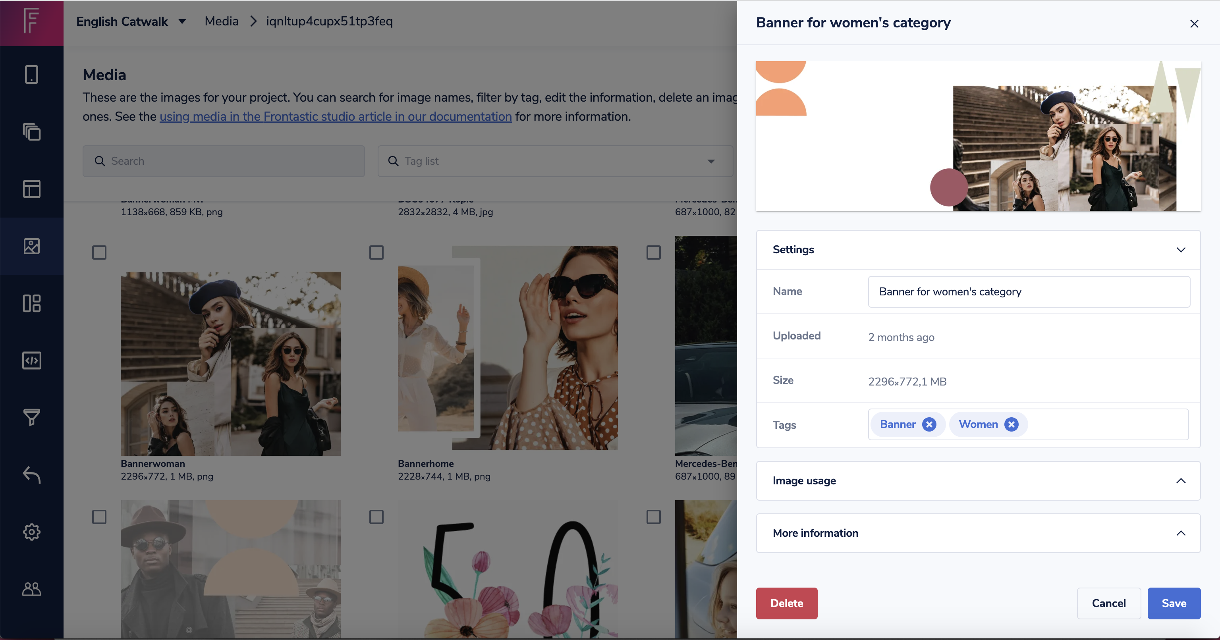
Task: Click the Save button
Action: pyautogui.click(x=1173, y=603)
